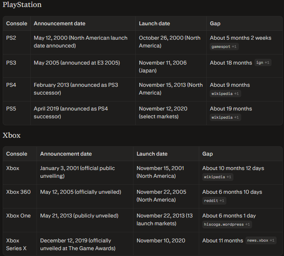
Task: Click 'November 10, 2020' launch cell
Action: pos(166,244)
